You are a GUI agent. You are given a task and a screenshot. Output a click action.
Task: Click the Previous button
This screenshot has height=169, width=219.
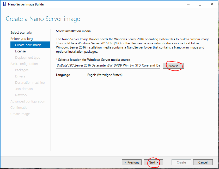click(x=132, y=162)
